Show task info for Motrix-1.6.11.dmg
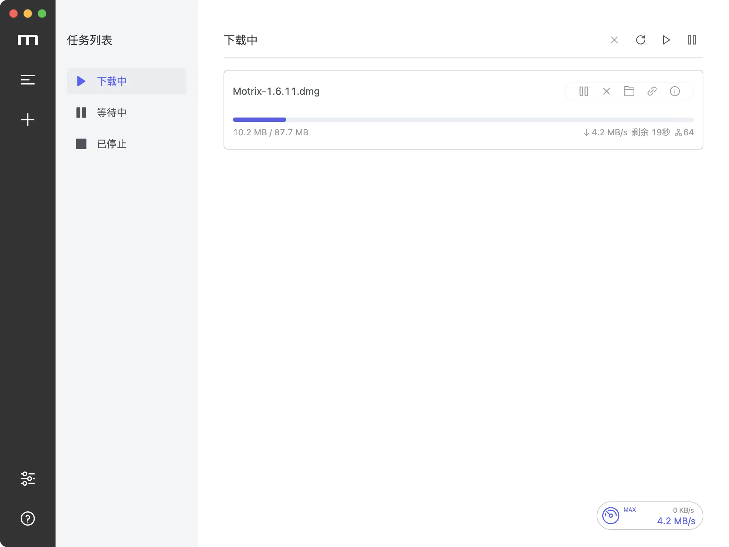The height and width of the screenshot is (547, 729). point(675,91)
